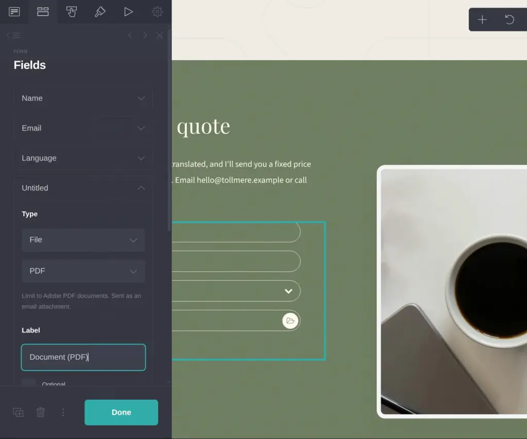Open the three-dot more options menu
The image size is (527, 439).
coord(63,412)
